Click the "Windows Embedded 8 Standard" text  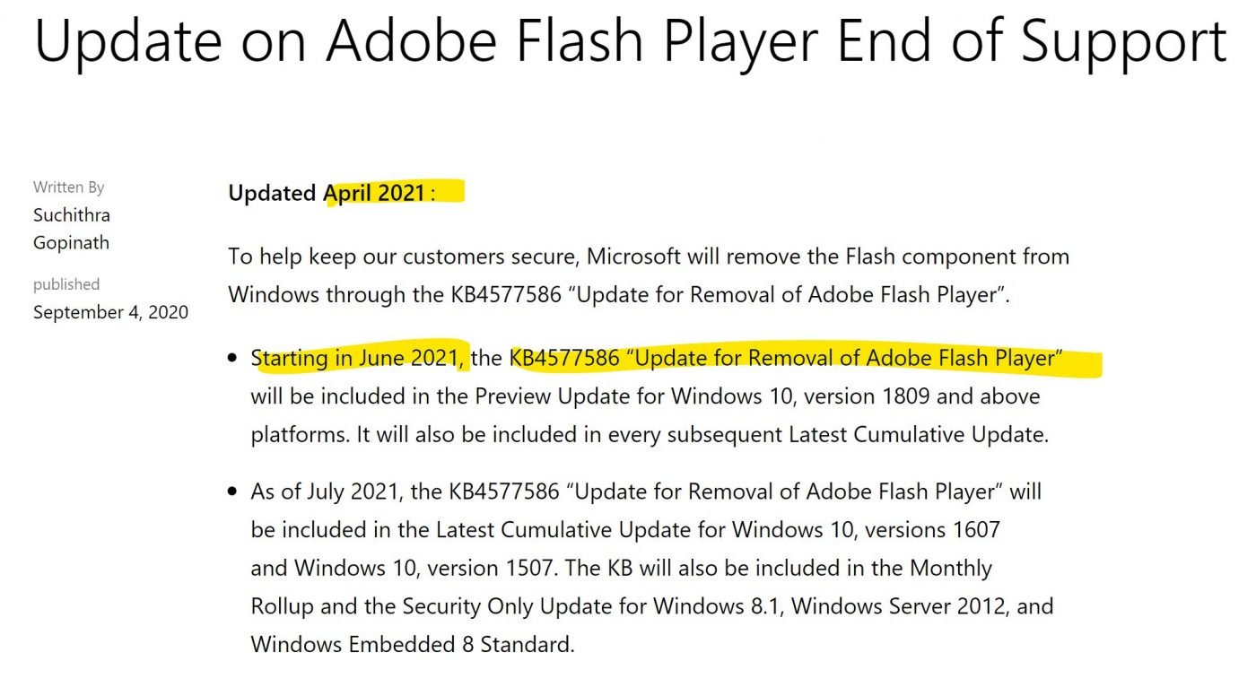(411, 644)
